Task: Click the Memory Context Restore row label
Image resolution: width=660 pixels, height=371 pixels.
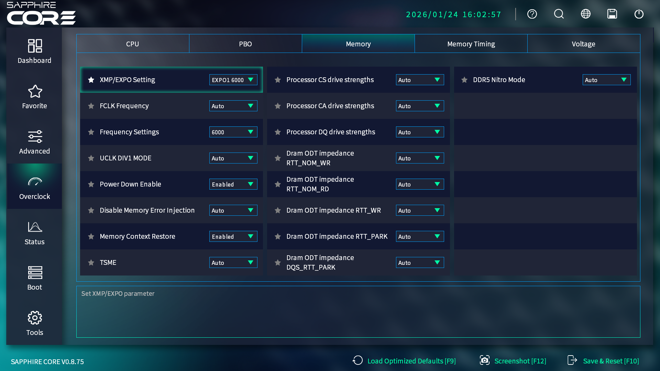Action: [137, 236]
